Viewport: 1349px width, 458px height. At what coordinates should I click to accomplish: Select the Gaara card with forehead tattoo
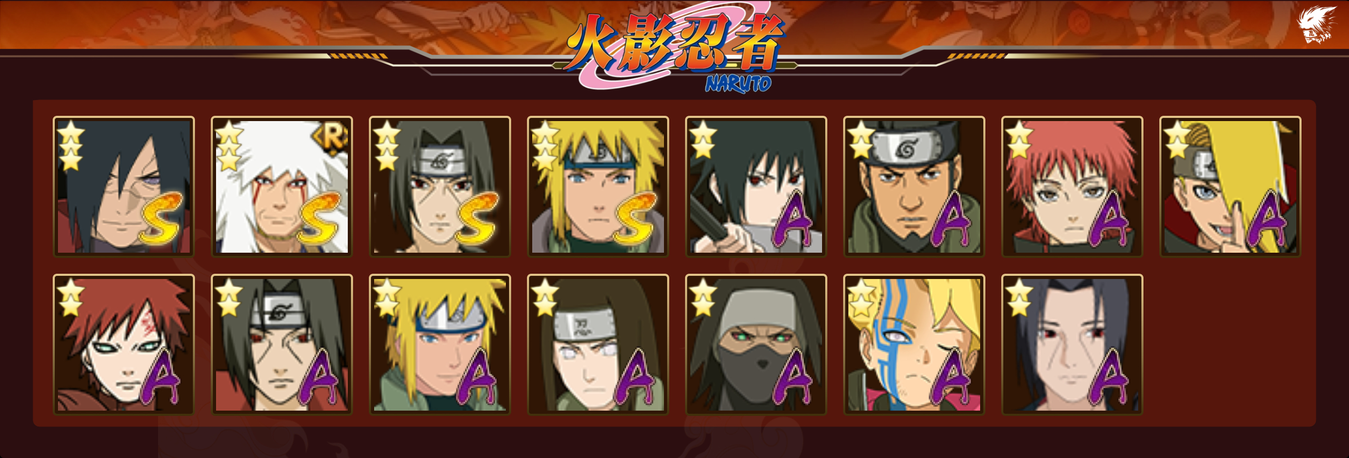tap(124, 344)
